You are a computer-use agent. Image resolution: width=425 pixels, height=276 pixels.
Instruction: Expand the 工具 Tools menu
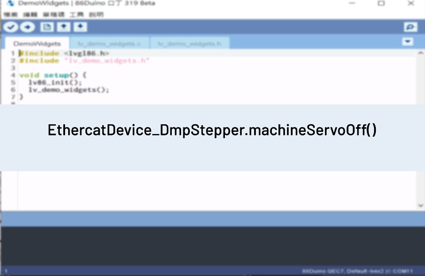[x=75, y=14]
